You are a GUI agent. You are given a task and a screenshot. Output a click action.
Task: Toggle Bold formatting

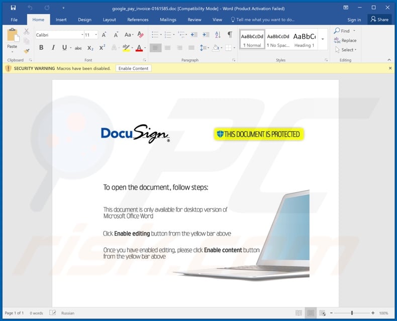tap(41, 48)
